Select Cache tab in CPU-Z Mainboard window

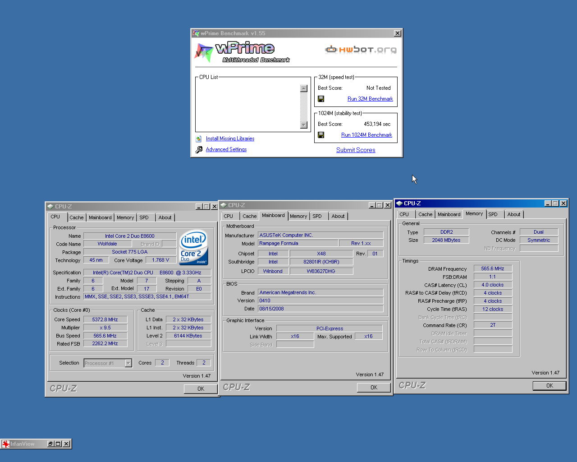point(249,216)
